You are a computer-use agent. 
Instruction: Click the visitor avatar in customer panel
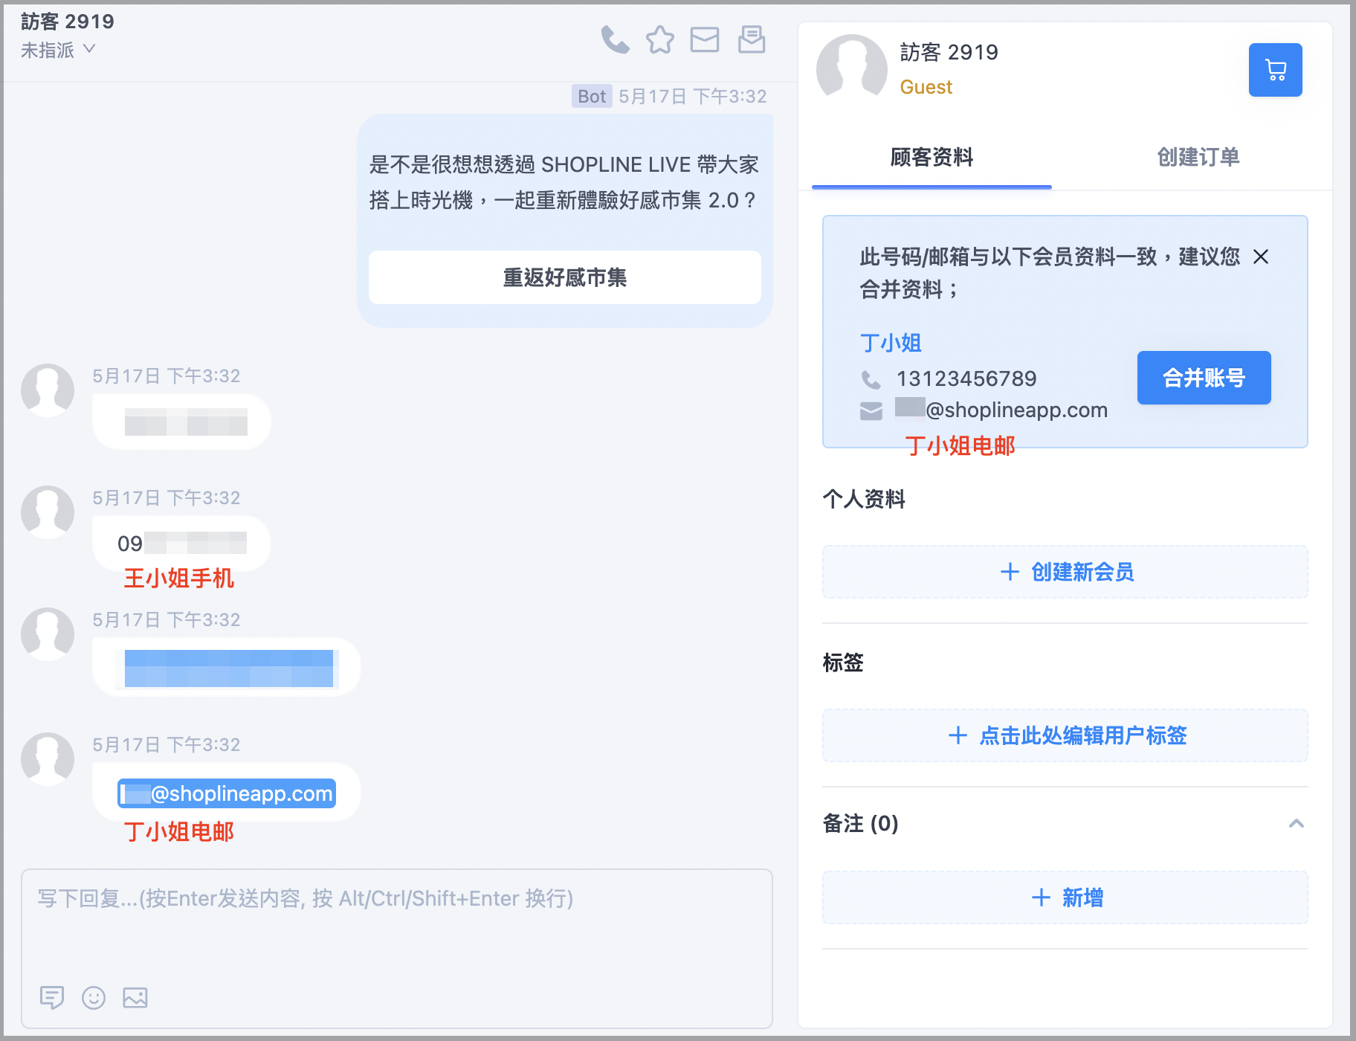pos(851,69)
